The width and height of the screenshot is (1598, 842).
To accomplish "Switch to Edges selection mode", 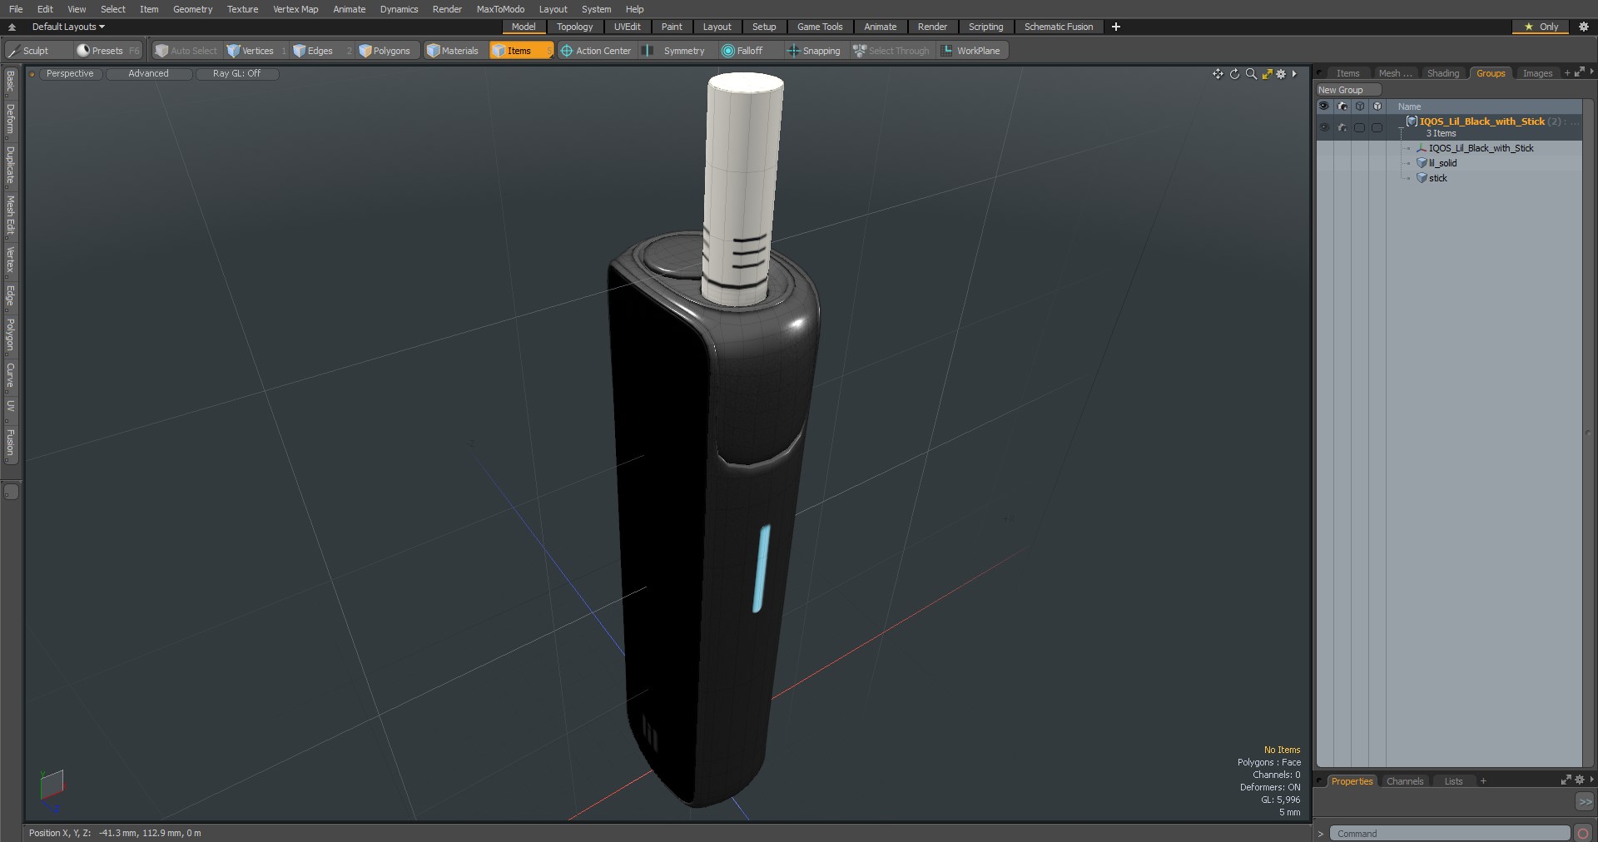I will point(320,51).
